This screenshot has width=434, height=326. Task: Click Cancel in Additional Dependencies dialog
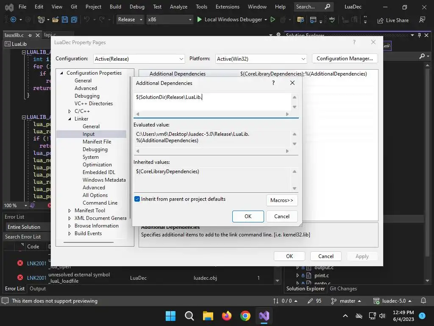tap(282, 216)
